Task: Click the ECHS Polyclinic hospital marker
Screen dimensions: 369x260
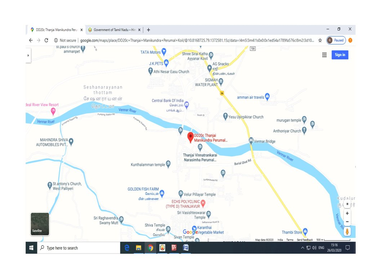Action: click(203, 204)
